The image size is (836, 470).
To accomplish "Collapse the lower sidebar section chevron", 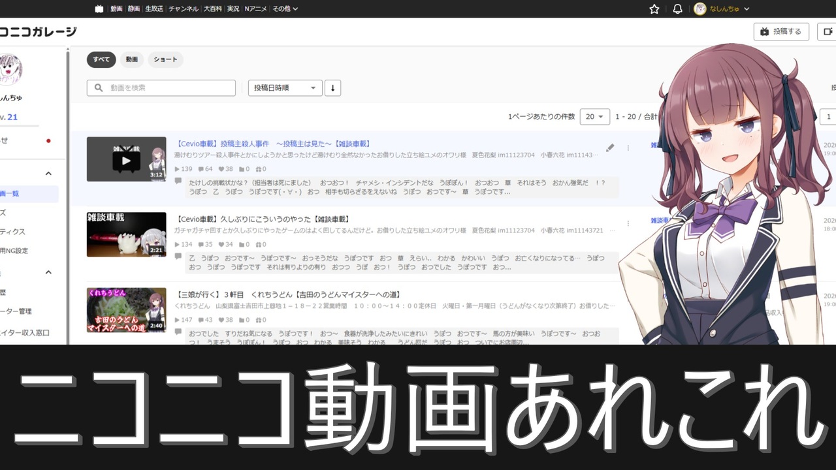I will pyautogui.click(x=48, y=272).
